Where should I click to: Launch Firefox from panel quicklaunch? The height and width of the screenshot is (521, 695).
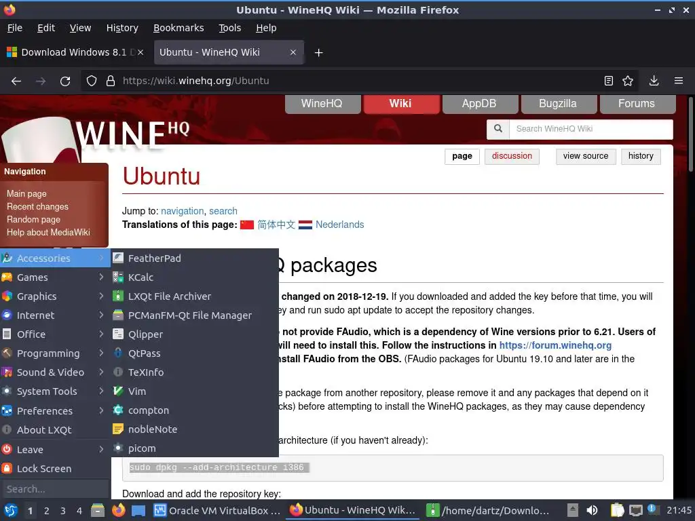pyautogui.click(x=118, y=510)
